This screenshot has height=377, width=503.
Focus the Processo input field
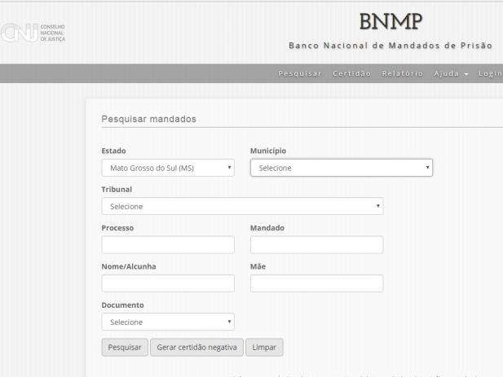pyautogui.click(x=168, y=245)
